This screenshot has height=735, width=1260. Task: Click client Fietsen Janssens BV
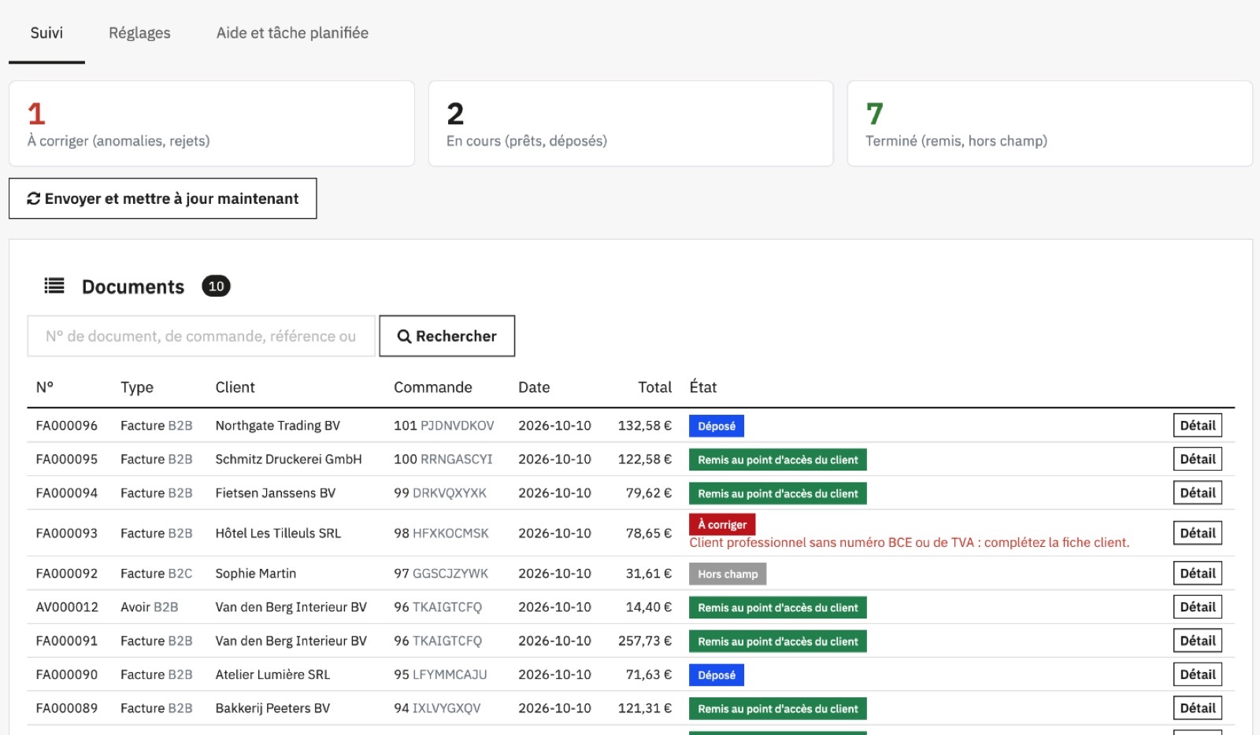[x=276, y=493]
